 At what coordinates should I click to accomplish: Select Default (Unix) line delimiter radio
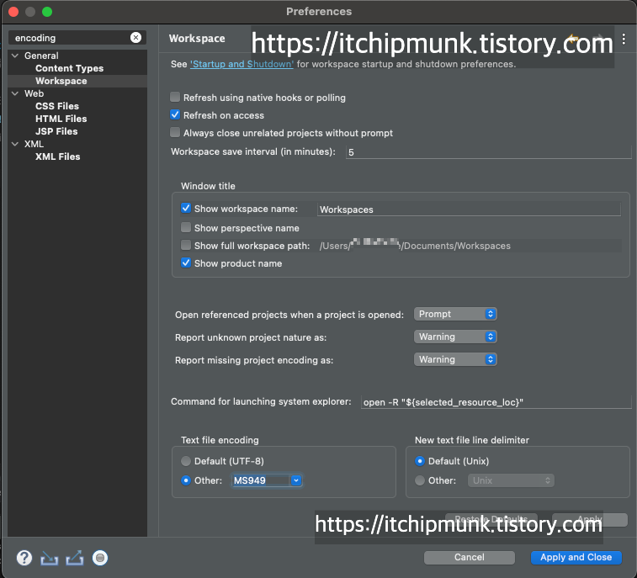pos(420,461)
